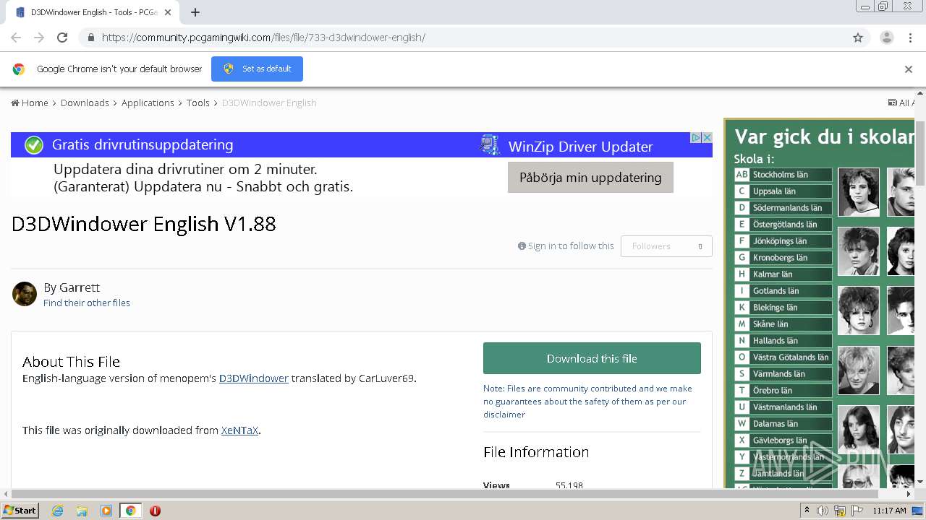
Task: View site info via the padlock icon
Action: 90,38
